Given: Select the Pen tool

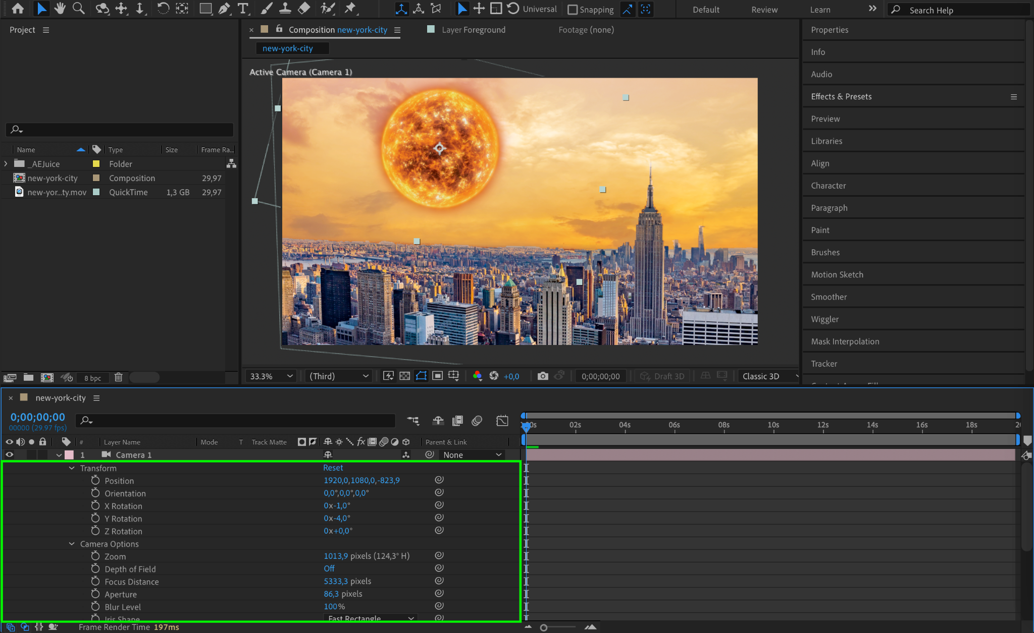Looking at the screenshot, I should coord(224,9).
